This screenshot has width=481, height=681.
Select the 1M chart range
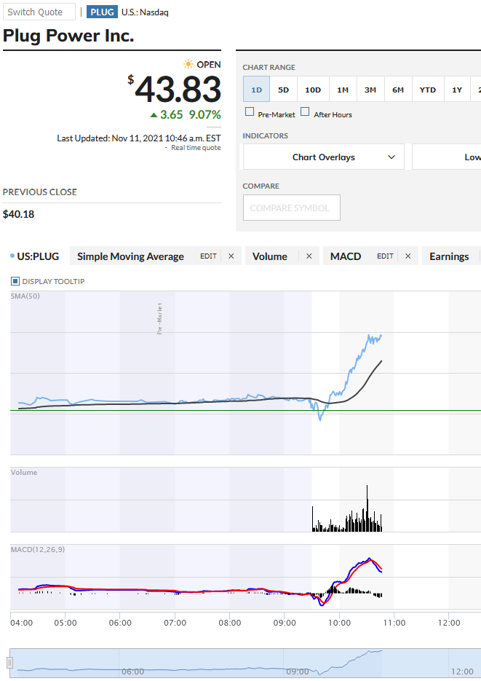[x=343, y=90]
